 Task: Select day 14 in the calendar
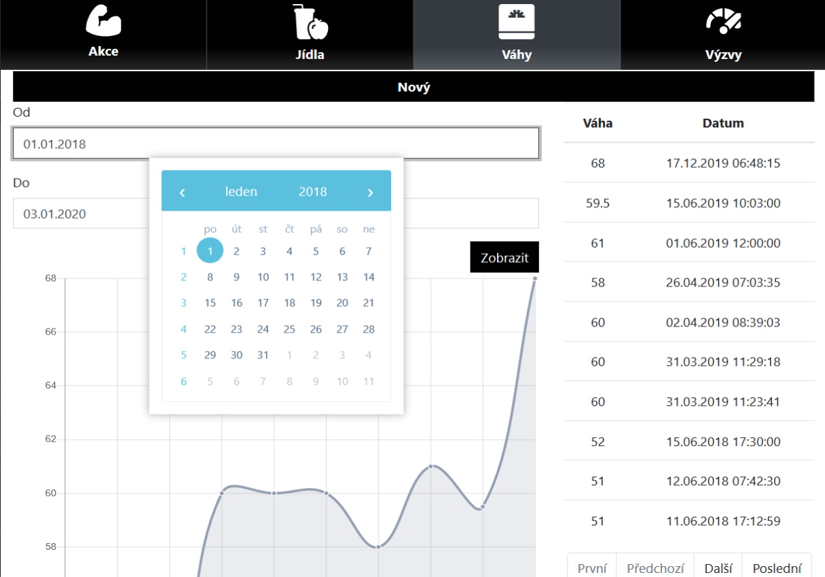click(369, 277)
